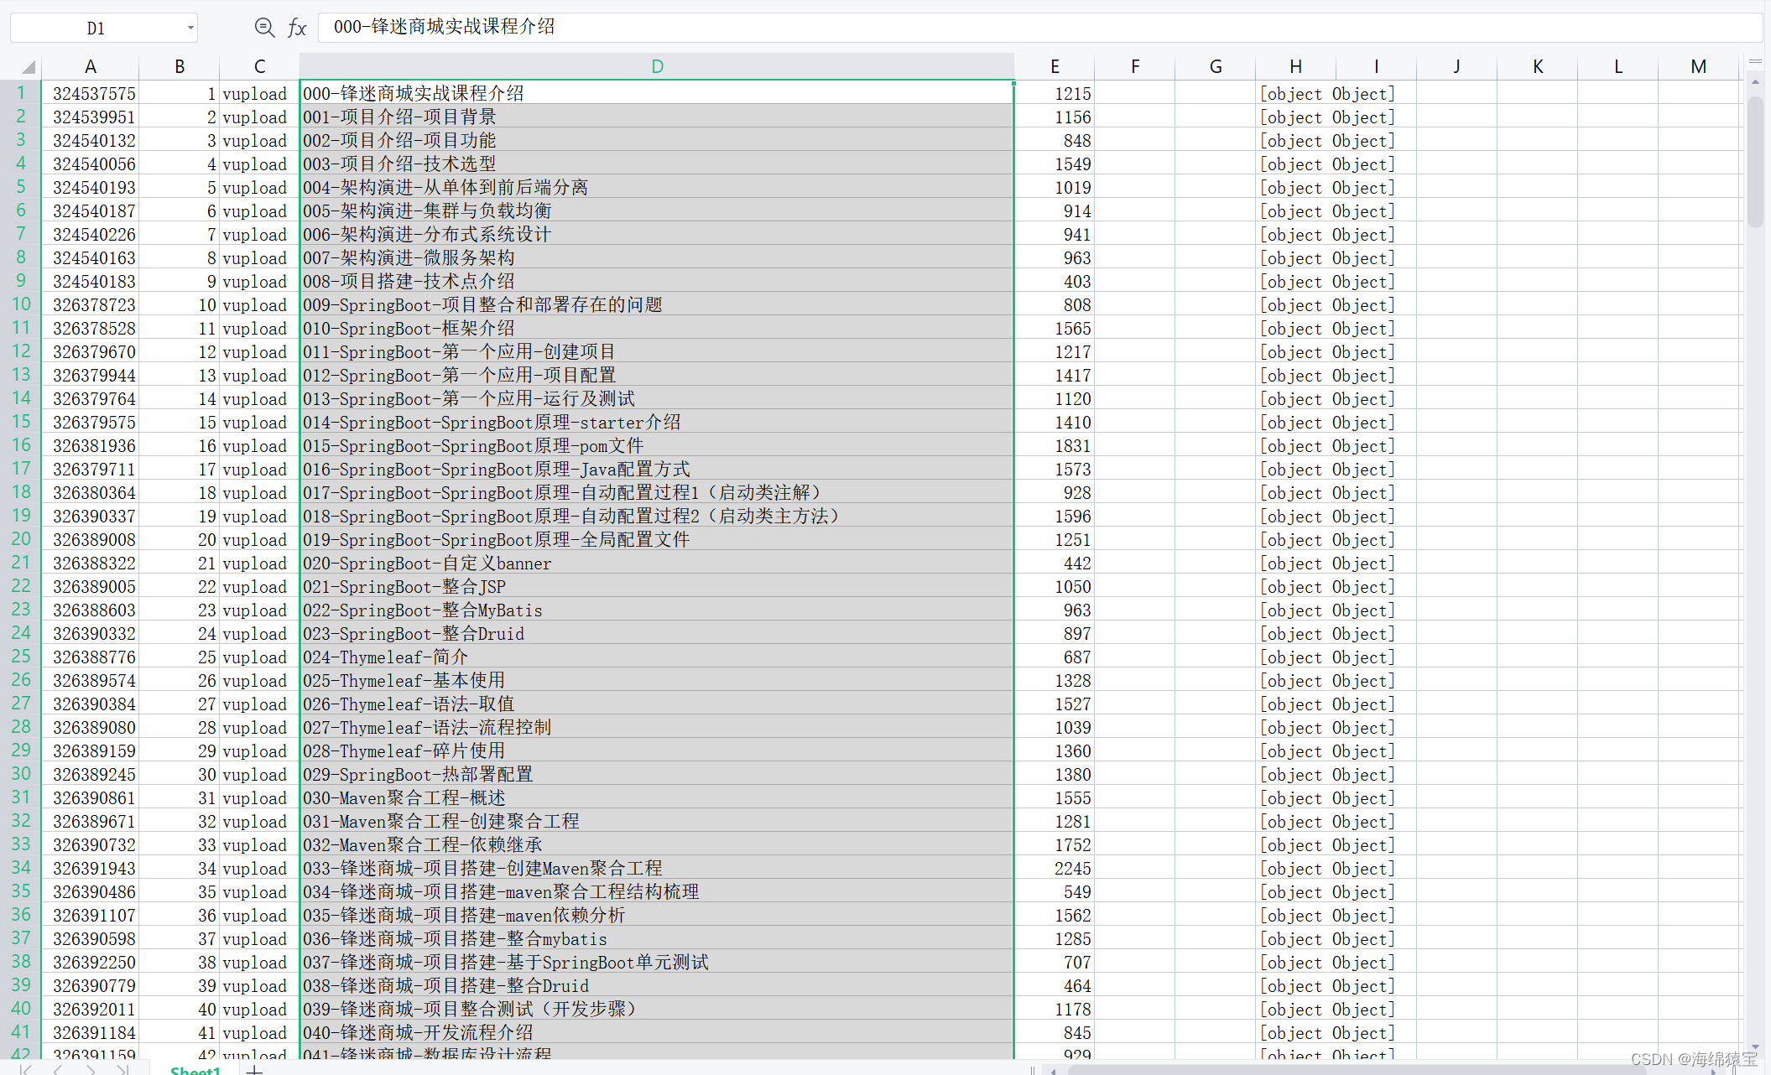
Task: Click the fx insert function icon
Action: (x=296, y=28)
